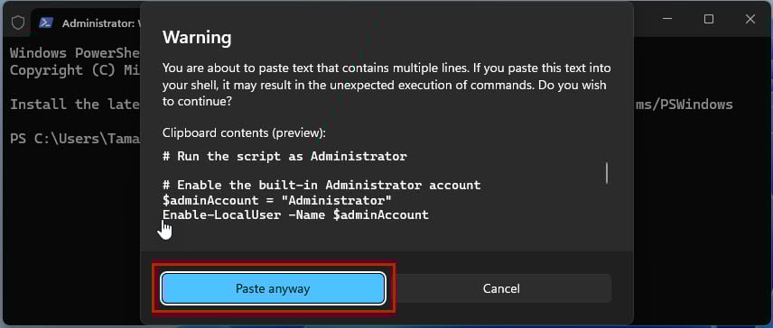Confirm with Paste anyway
This screenshot has height=328, width=773.
273,288
